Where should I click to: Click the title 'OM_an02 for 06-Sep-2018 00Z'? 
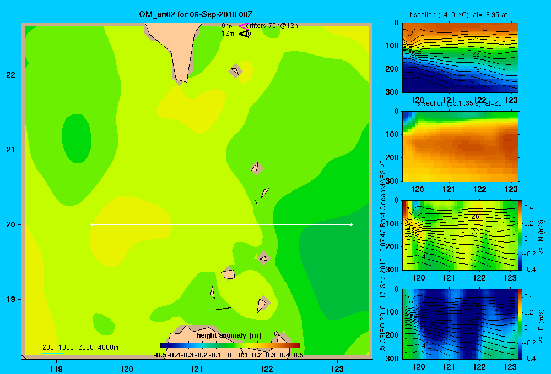[x=196, y=14]
